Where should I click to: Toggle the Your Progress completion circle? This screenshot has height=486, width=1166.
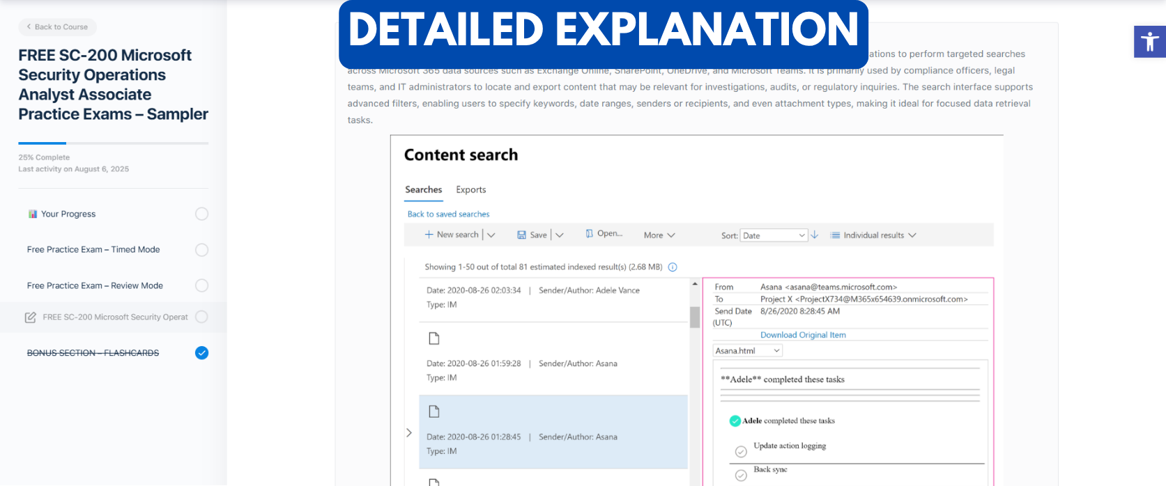click(x=201, y=214)
